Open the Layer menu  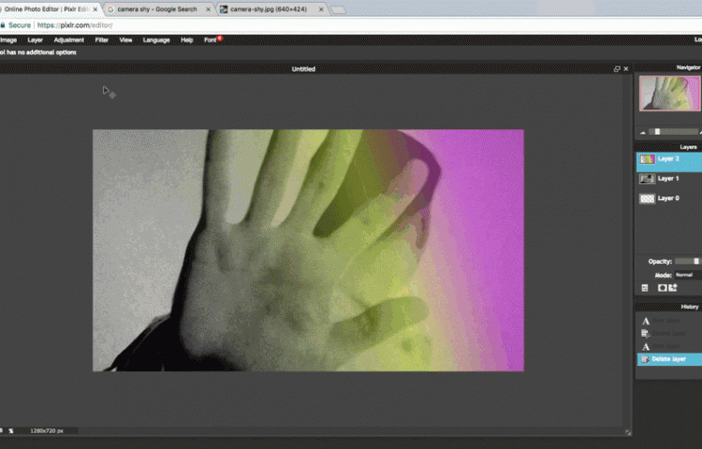tap(35, 40)
